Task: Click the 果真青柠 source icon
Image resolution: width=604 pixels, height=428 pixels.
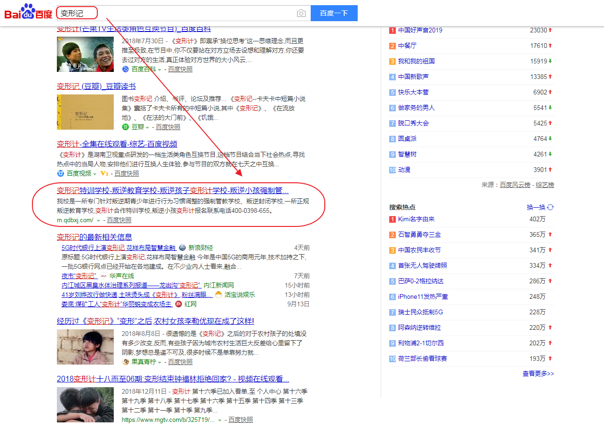Action: coord(126,362)
